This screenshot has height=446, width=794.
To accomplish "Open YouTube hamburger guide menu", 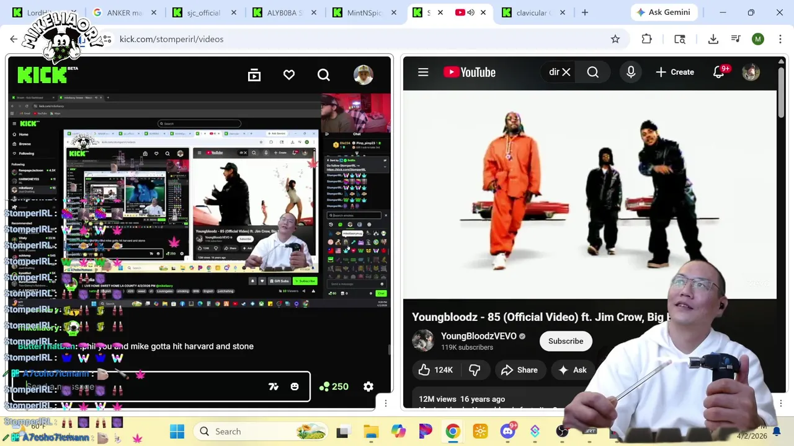I will (x=423, y=72).
